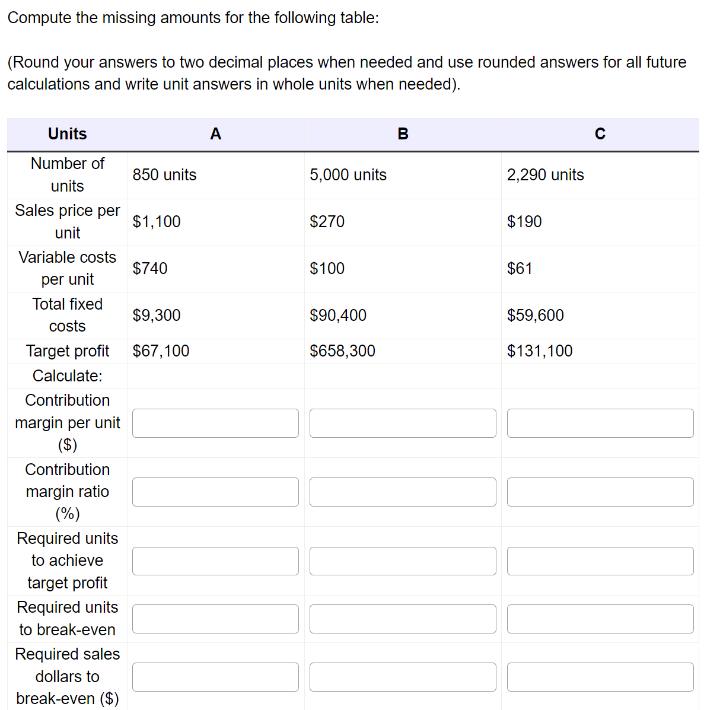Click the target profit units field for column C
Image resolution: width=723 pixels, height=710 pixels.
pyautogui.click(x=600, y=561)
